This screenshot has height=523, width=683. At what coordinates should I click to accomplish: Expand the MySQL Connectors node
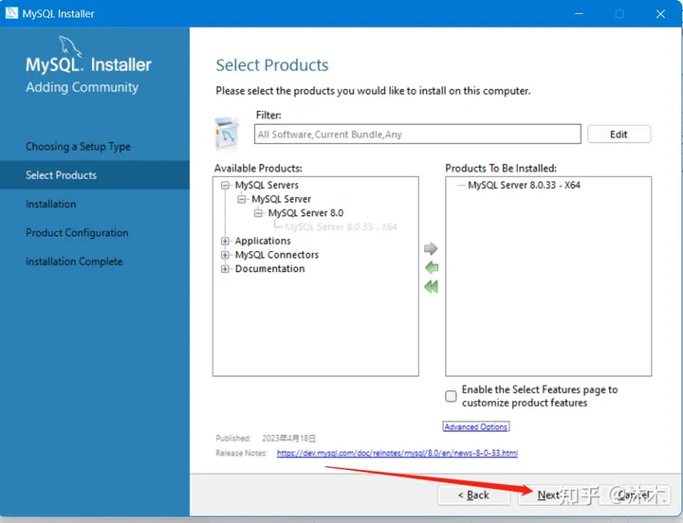(225, 255)
